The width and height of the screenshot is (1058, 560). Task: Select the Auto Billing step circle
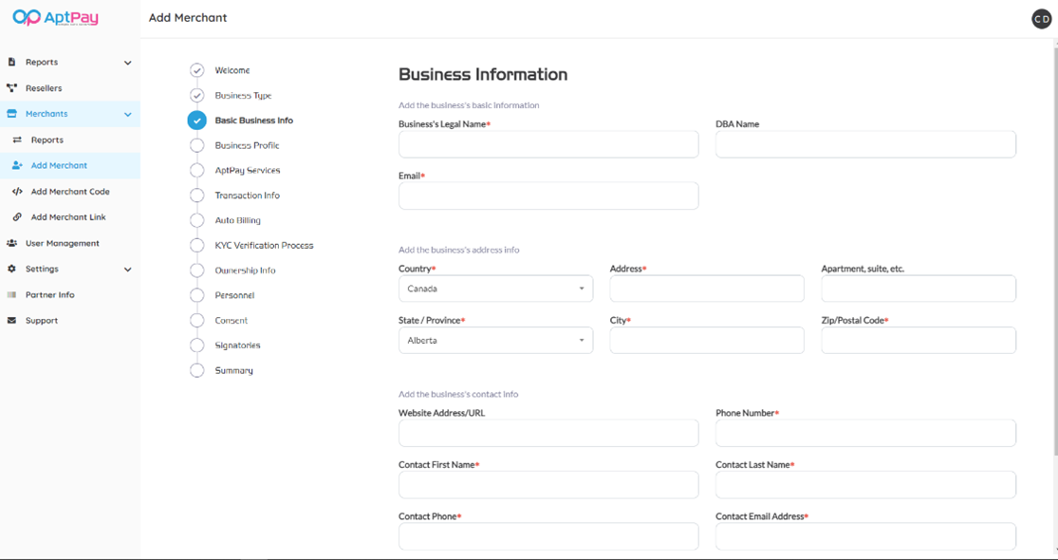coord(196,220)
